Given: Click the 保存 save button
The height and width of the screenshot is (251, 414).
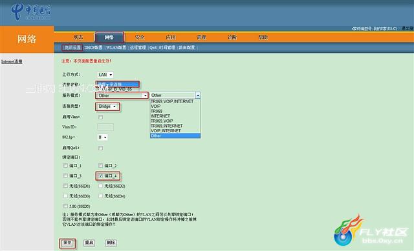Looking at the screenshot, I should click(67, 243).
